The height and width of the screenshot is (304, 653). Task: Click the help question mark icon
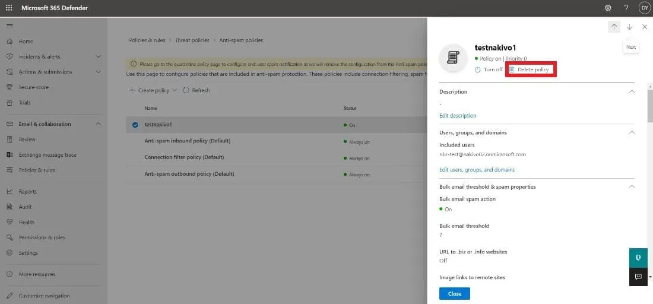click(x=626, y=8)
